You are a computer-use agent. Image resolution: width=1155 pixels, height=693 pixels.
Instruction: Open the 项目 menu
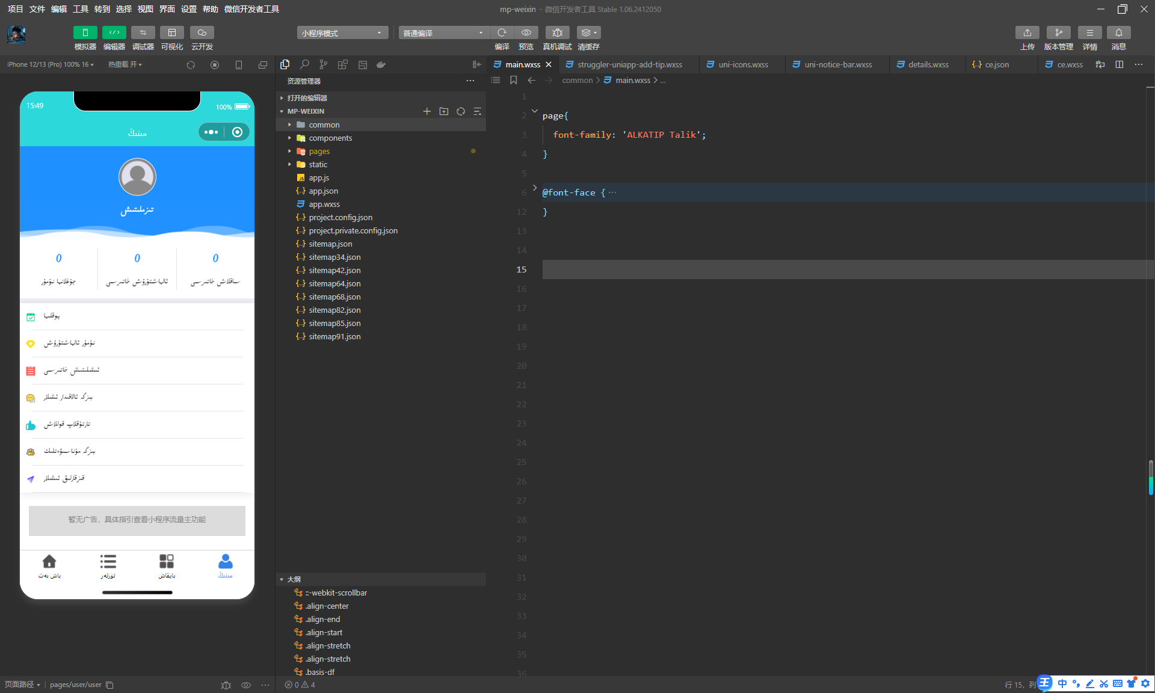[15, 9]
